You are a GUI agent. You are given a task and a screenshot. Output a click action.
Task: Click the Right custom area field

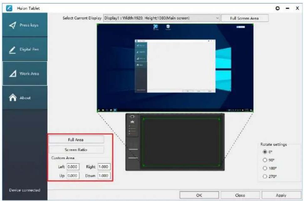(104, 167)
